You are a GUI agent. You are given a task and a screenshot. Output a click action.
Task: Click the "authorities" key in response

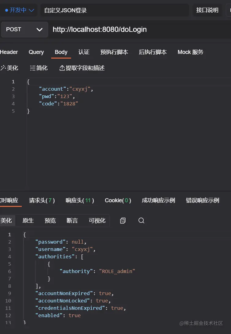click(55, 256)
